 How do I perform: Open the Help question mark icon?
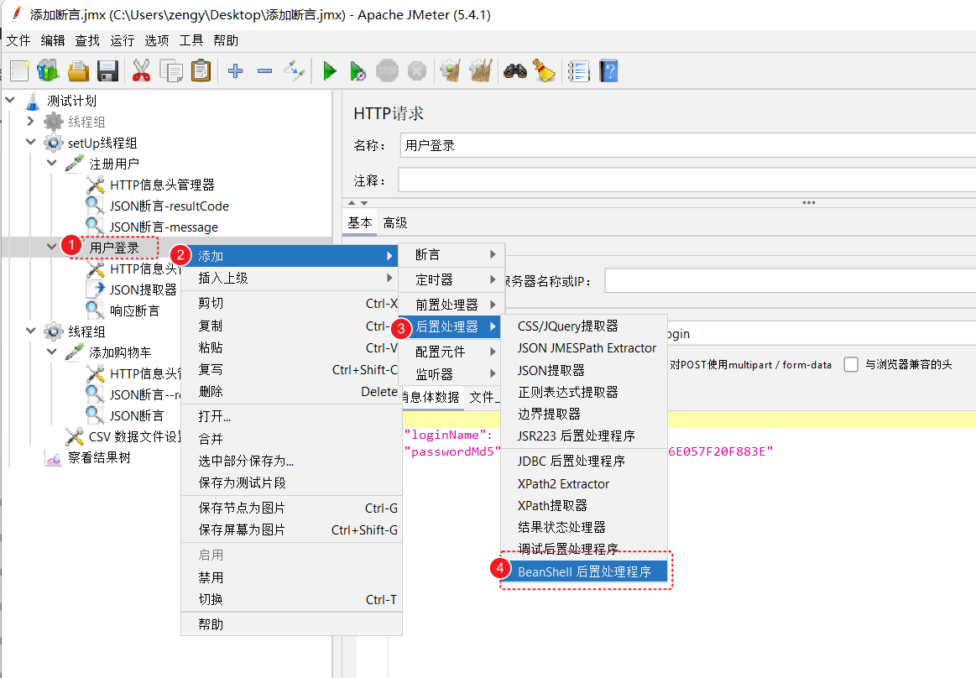click(x=608, y=71)
